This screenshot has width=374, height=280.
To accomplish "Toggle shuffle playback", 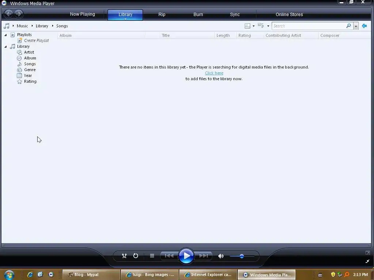I will (x=124, y=256).
